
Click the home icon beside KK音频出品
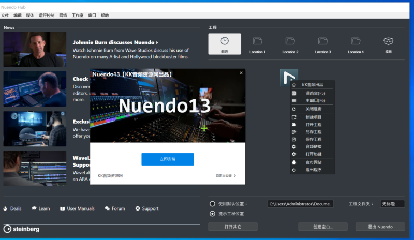pyautogui.click(x=294, y=85)
